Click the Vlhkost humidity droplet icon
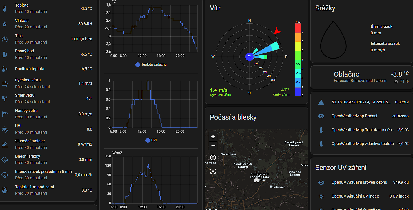 tap(5, 24)
